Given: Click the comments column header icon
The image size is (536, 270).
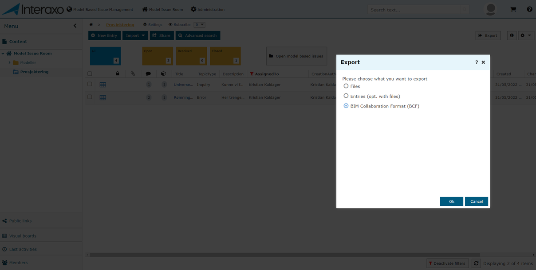Looking at the screenshot, I should [148, 74].
